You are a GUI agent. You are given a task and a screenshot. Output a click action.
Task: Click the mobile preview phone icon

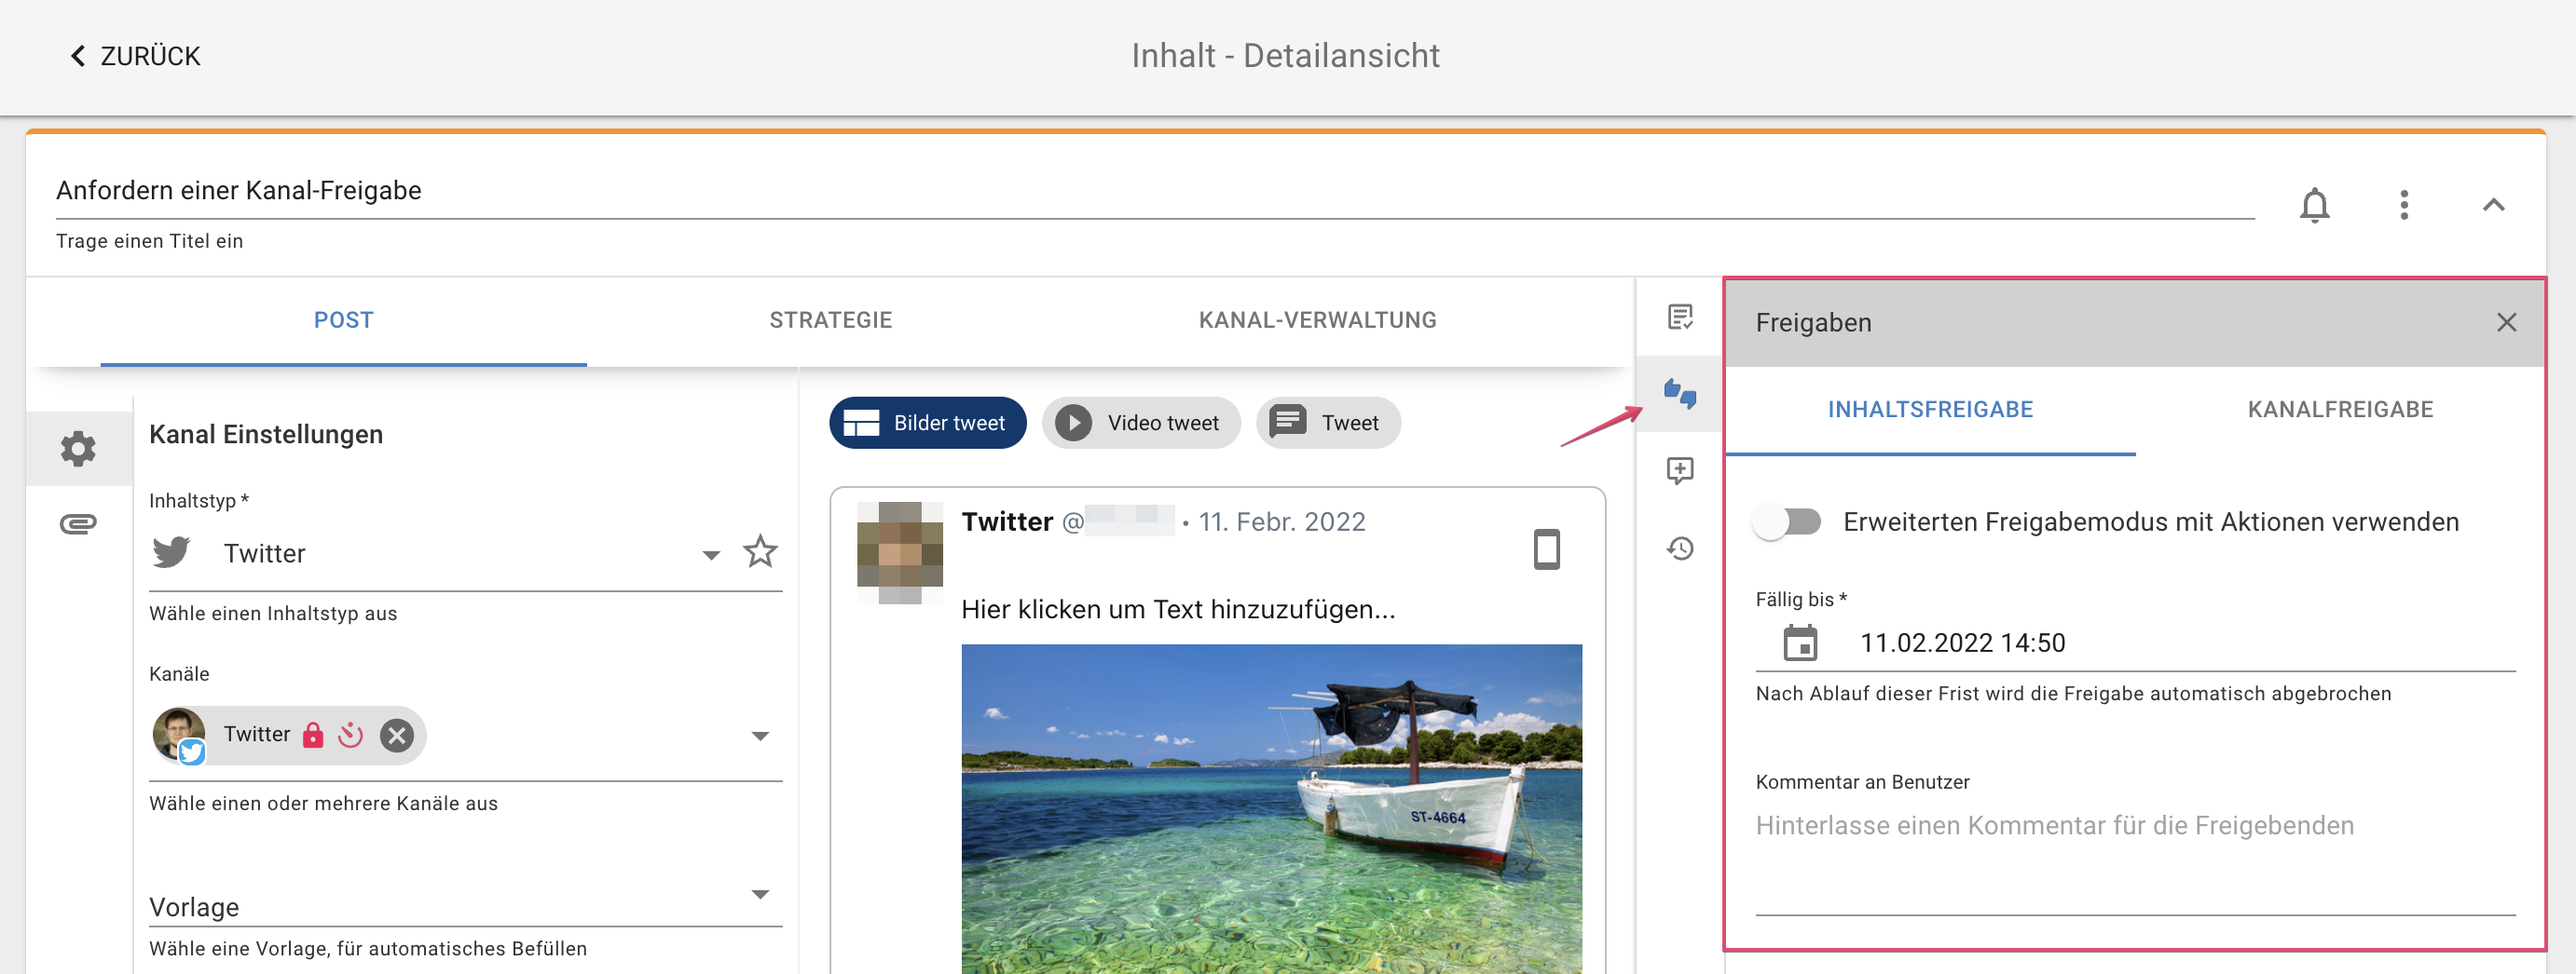pyautogui.click(x=1546, y=549)
